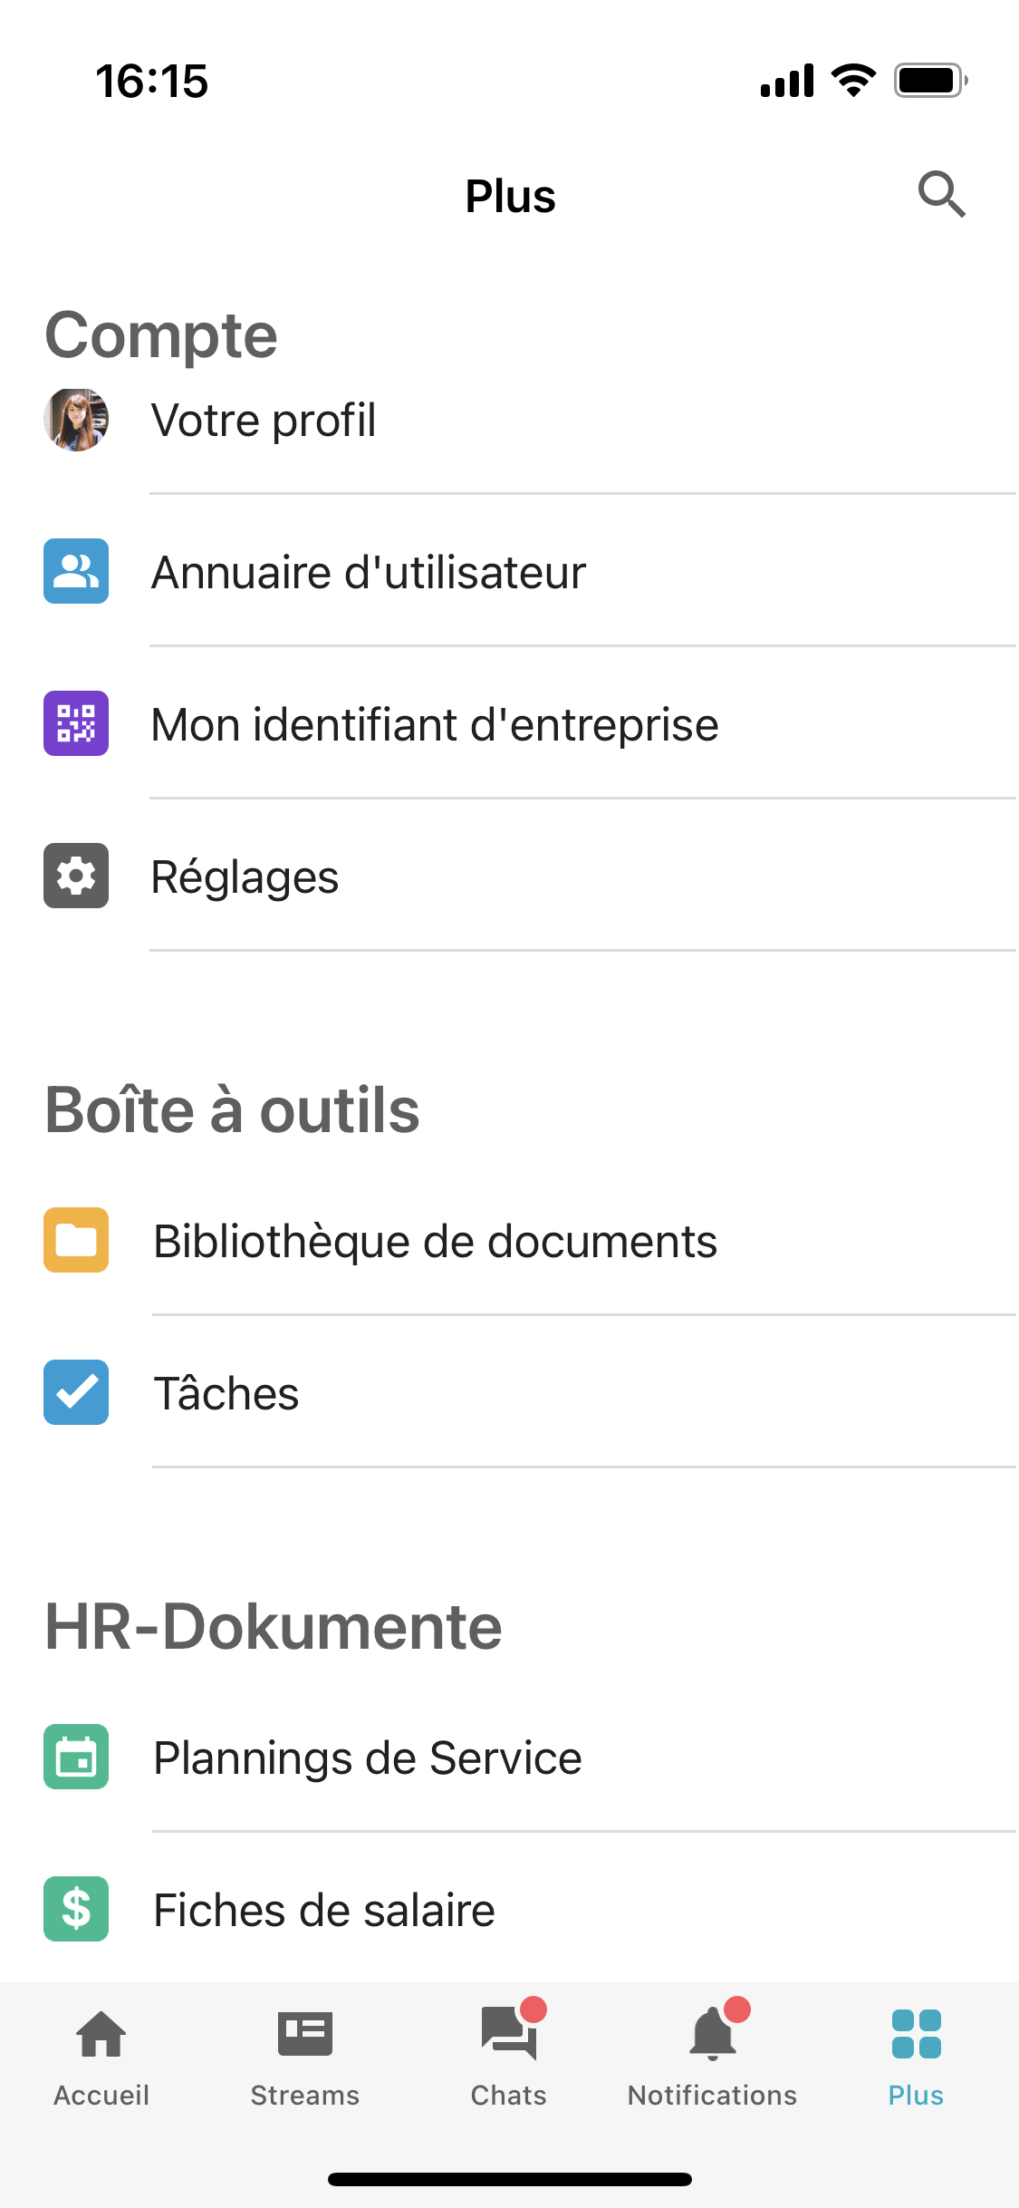Open Votre profil
The height and width of the screenshot is (2208, 1019).
point(509,420)
